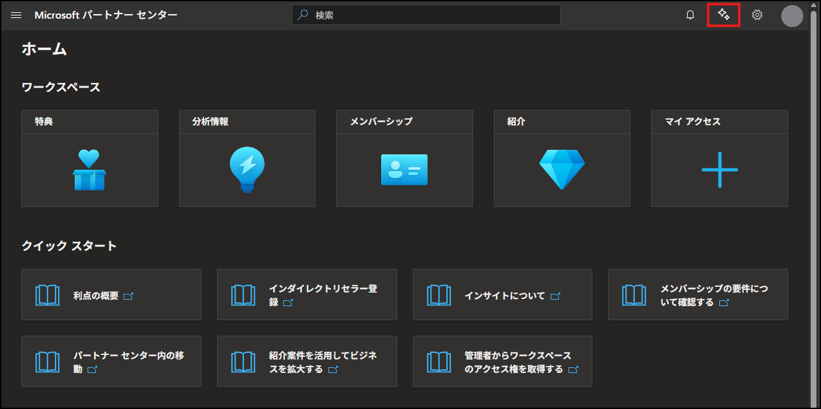Click the book icon beside インダイレクトリセラー登録
Viewport: 821px width, 409px height.
(243, 295)
